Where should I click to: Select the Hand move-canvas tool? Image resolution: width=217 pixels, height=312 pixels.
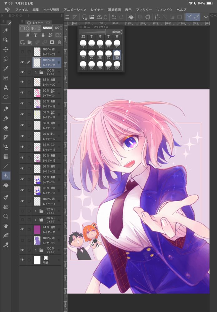coord(6,226)
